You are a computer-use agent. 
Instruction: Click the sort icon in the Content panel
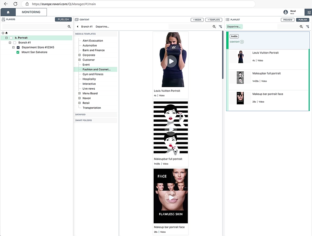(x=221, y=27)
